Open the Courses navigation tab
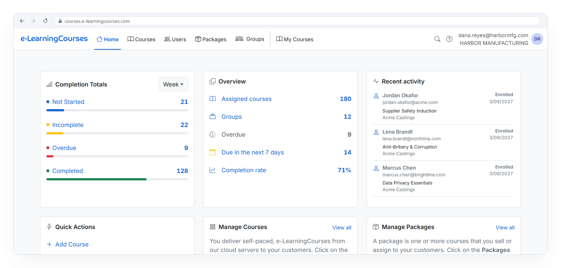Image resolution: width=561 pixels, height=268 pixels. click(x=141, y=39)
